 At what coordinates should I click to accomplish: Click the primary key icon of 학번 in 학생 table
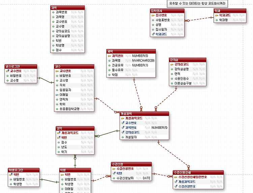pyautogui.click(x=62, y=175)
